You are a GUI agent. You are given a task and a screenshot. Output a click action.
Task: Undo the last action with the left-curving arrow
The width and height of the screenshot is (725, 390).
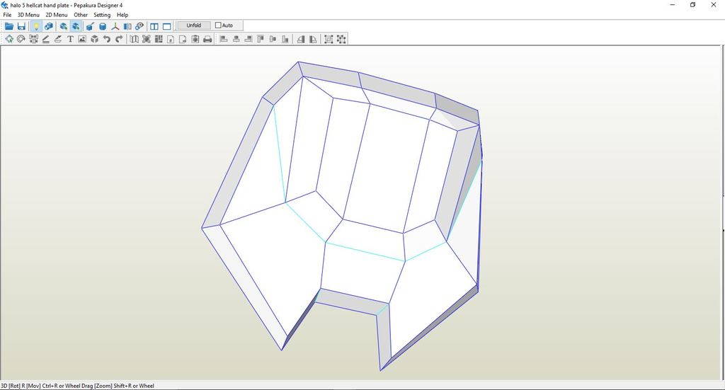[107, 39]
